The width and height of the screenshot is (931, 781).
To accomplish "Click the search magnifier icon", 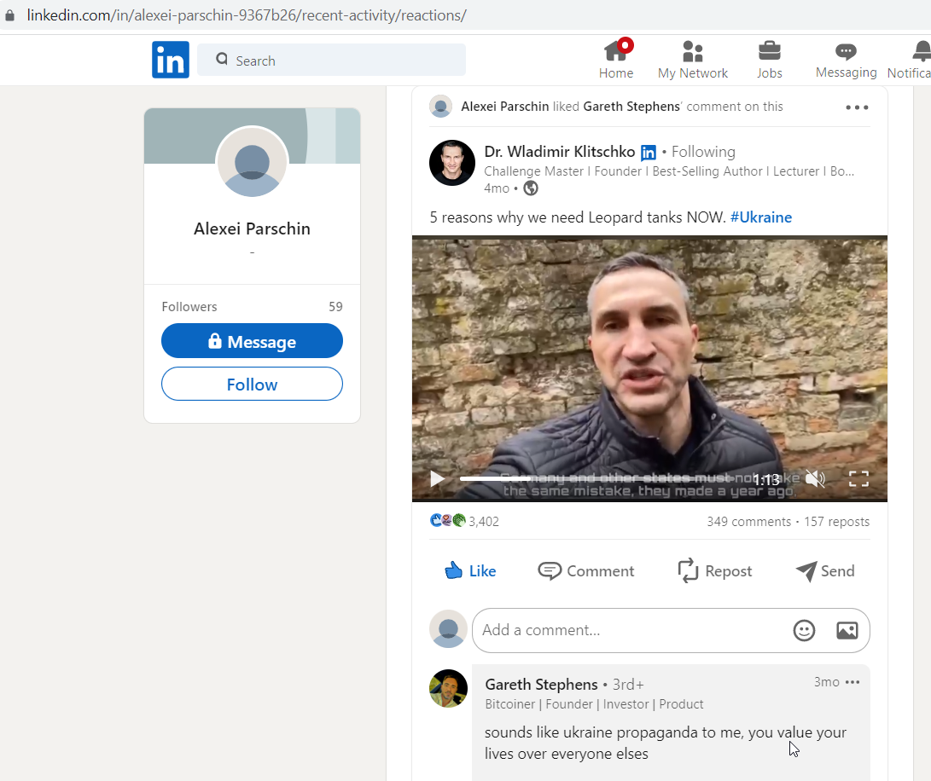I will (x=222, y=59).
